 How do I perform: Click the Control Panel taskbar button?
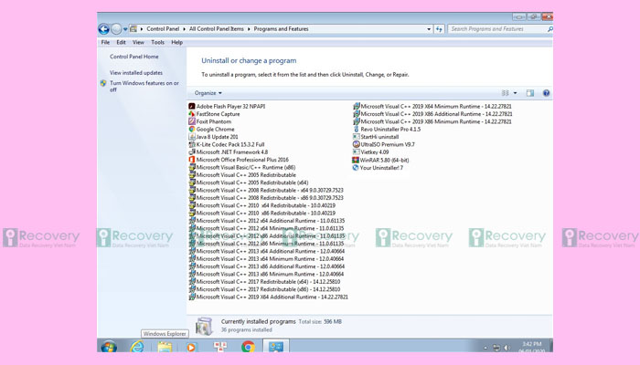[276, 347]
